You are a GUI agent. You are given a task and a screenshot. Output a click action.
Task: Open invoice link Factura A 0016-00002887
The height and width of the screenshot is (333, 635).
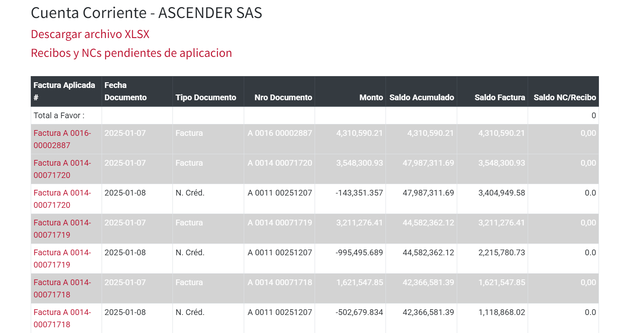point(62,139)
